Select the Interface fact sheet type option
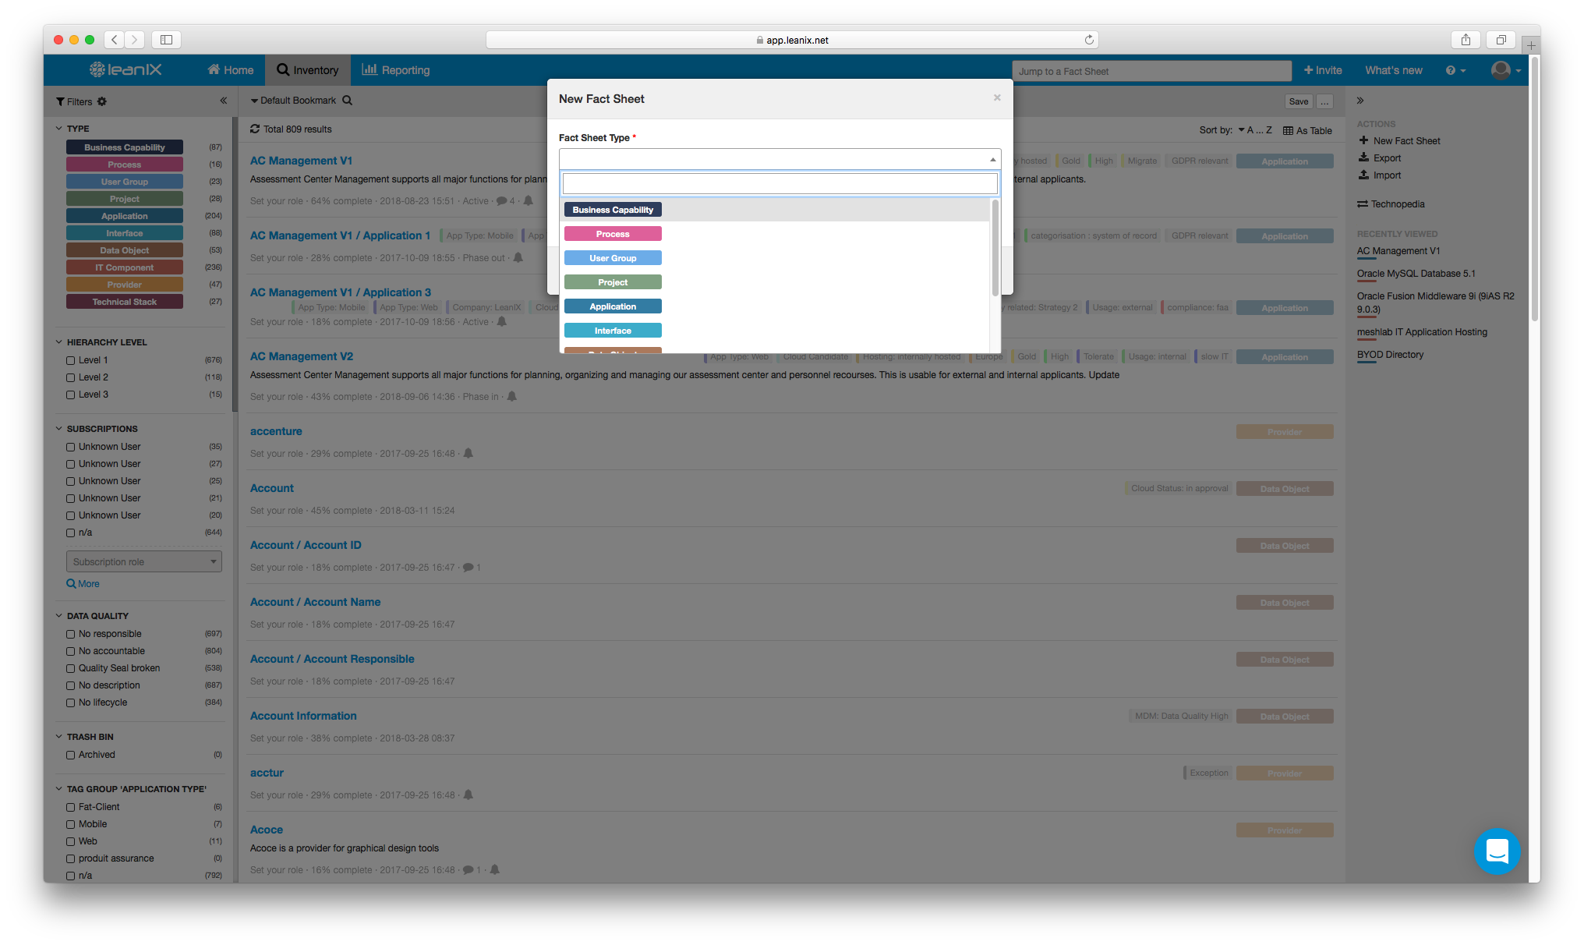The image size is (1584, 945). pyautogui.click(x=613, y=330)
